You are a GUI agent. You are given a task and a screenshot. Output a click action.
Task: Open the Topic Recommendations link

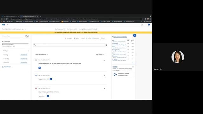tap(120, 37)
